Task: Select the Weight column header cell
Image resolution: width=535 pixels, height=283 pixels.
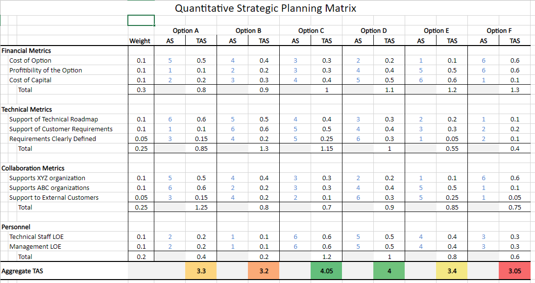Action: pos(140,41)
